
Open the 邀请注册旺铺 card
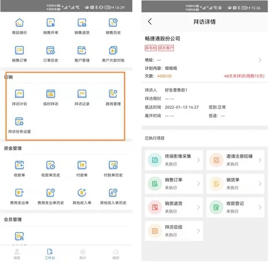tap(235, 160)
